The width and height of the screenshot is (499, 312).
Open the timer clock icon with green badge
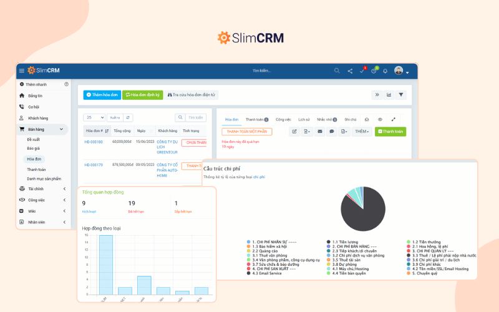(374, 71)
